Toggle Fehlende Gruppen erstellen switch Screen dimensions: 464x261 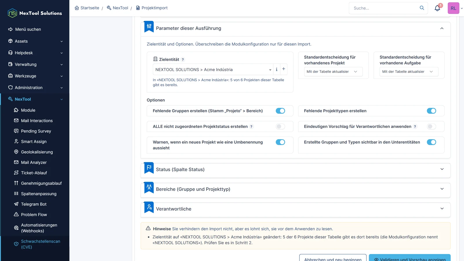pyautogui.click(x=280, y=111)
